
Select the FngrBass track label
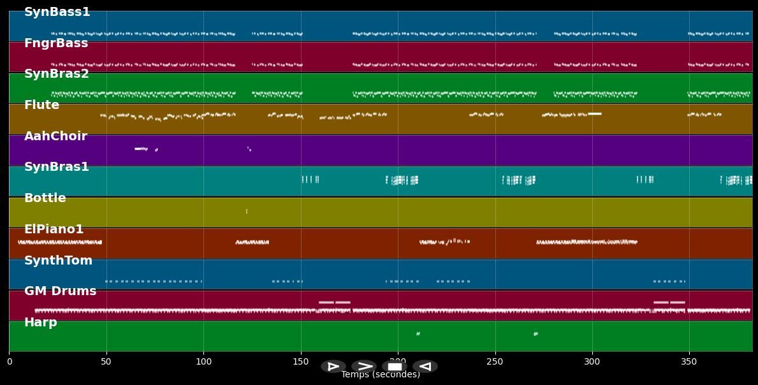click(x=56, y=43)
